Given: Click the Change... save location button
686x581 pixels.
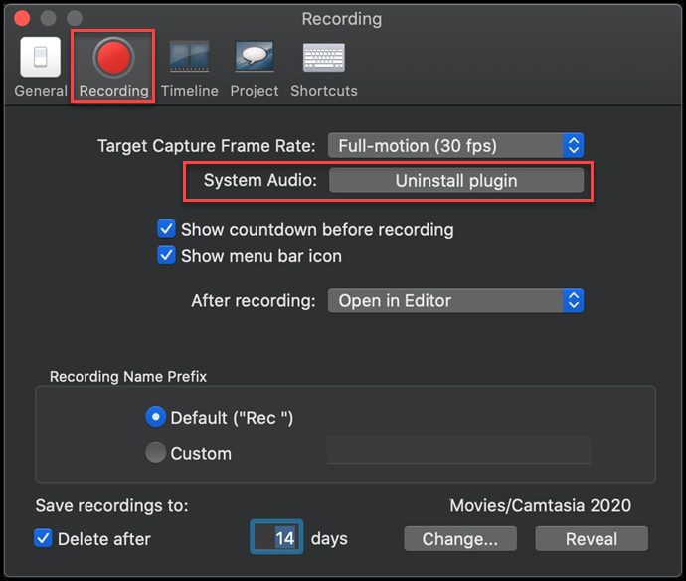Looking at the screenshot, I should coord(459,538).
